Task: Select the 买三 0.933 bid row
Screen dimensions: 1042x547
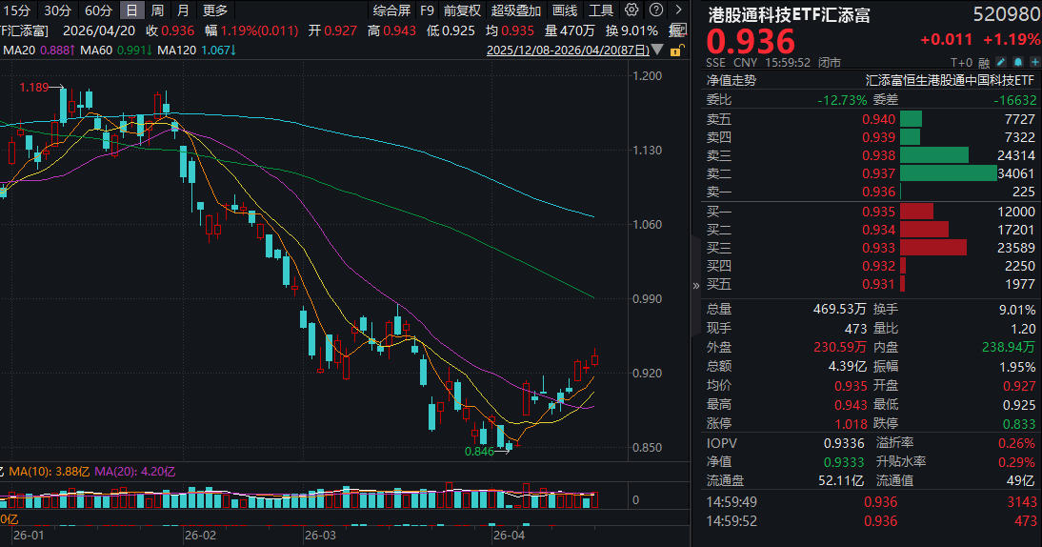Action: click(x=871, y=247)
